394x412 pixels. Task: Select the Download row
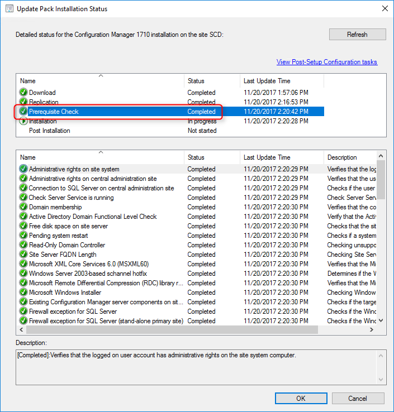(171, 93)
